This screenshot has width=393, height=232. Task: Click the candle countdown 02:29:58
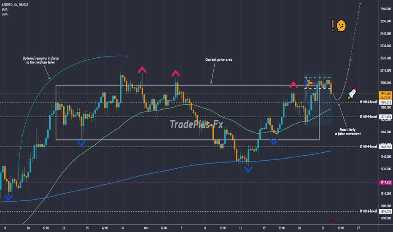point(385,97)
